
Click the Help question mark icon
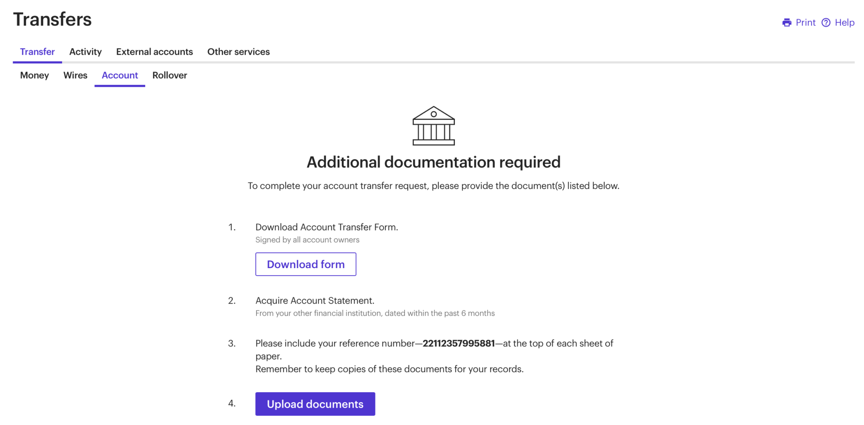tap(826, 23)
